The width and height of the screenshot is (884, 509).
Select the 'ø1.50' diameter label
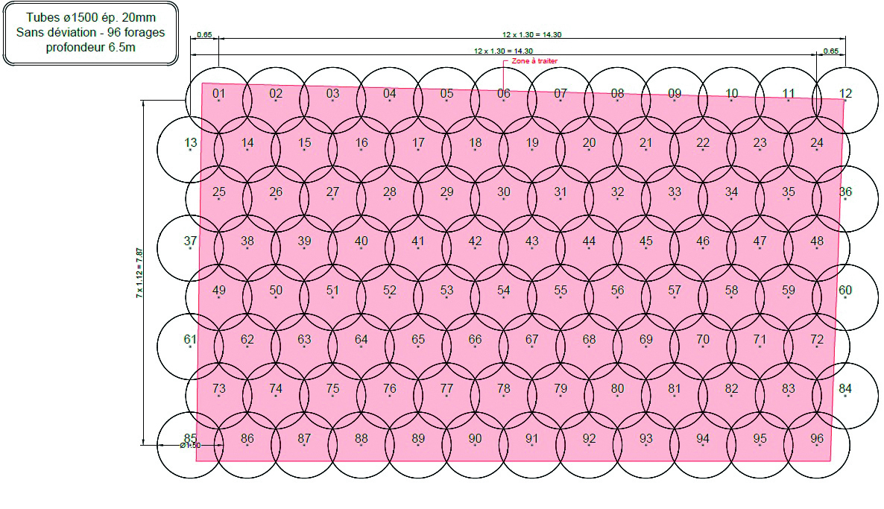tap(191, 446)
